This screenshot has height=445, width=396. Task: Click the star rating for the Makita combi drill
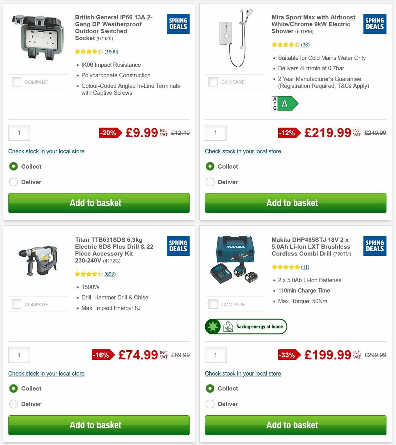[x=286, y=267]
